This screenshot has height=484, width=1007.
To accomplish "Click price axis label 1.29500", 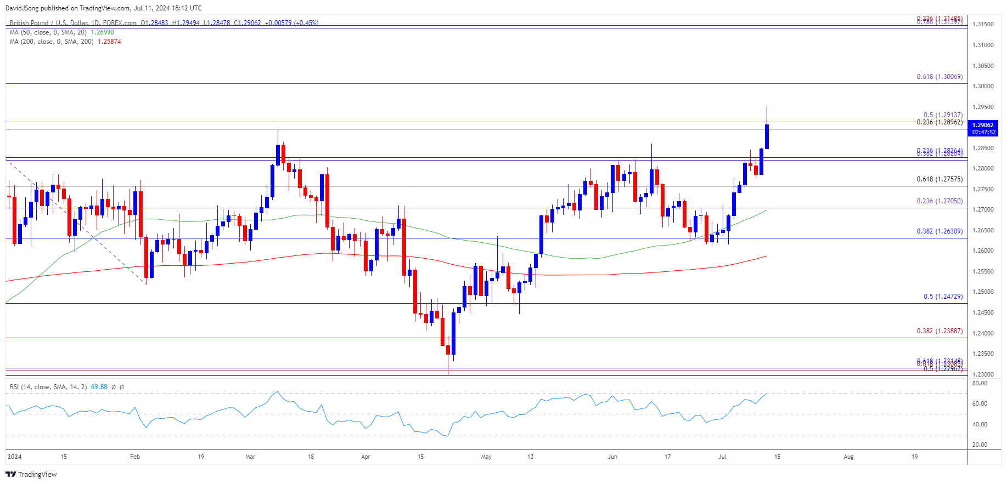I will point(983,107).
